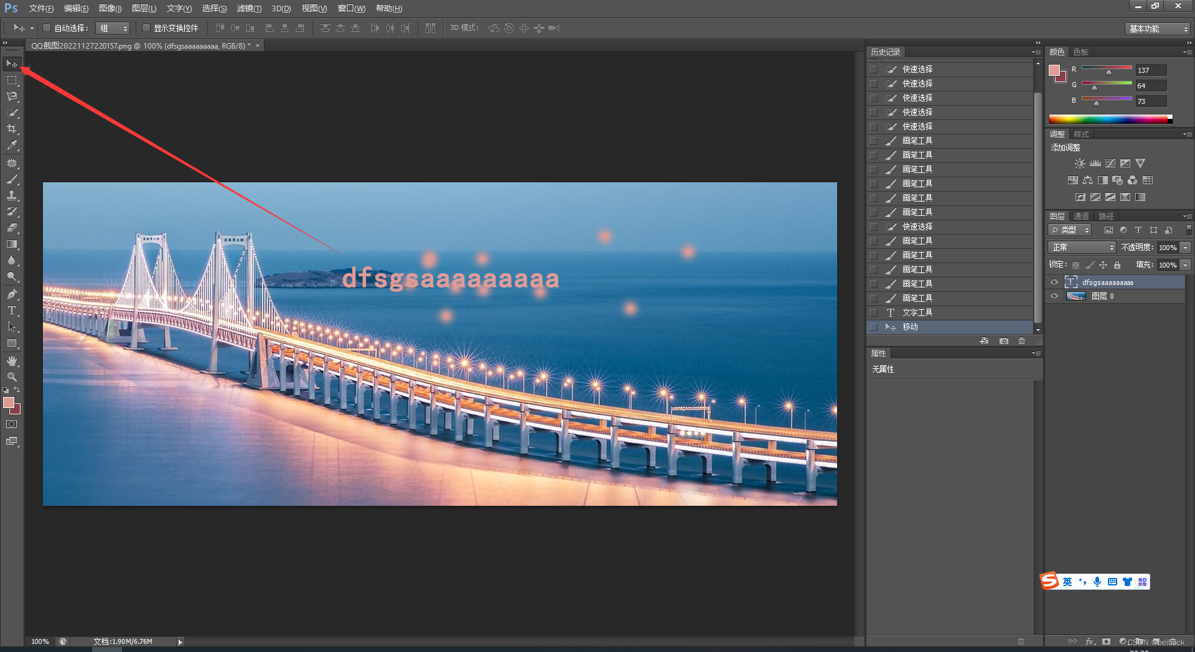Viewport: 1195px width, 652px height.
Task: Open the status bar info arrow
Action: pyautogui.click(x=180, y=642)
